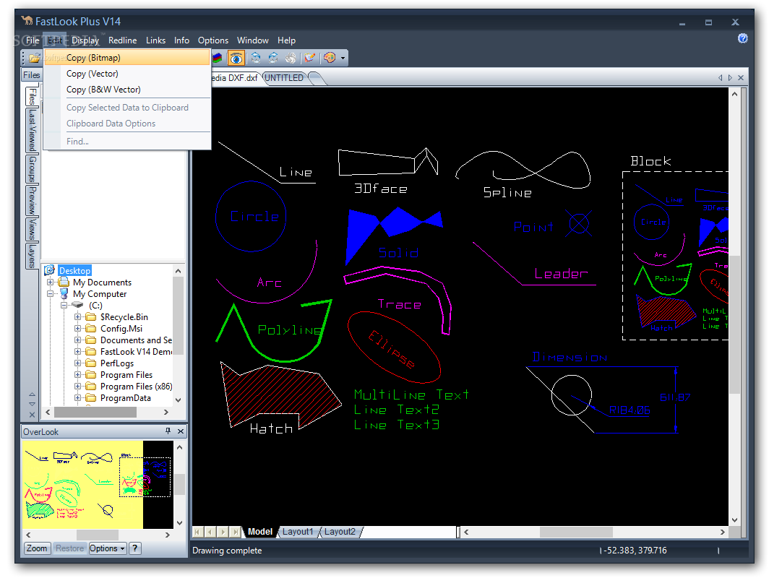The image size is (769, 578).
Task: Expand the PerfLogs folder node
Action: click(x=77, y=363)
